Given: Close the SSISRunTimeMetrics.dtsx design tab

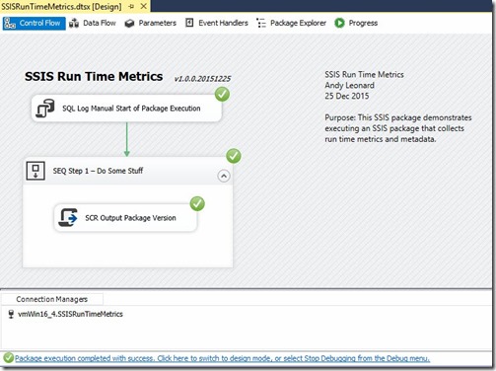Looking at the screenshot, I should tap(144, 6).
